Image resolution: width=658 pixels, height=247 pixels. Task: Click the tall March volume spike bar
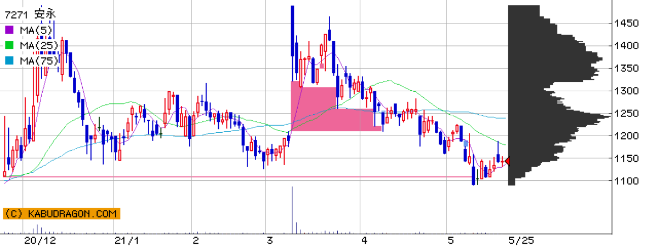pyautogui.click(x=292, y=210)
